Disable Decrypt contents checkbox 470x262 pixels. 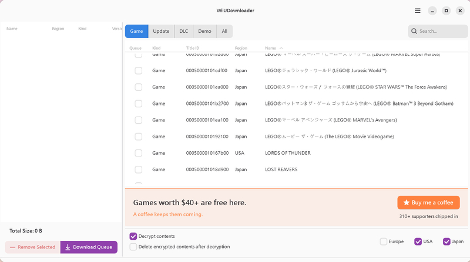coord(133,236)
